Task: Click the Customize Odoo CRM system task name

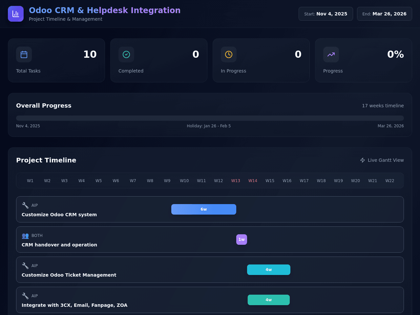Action: tap(59, 215)
